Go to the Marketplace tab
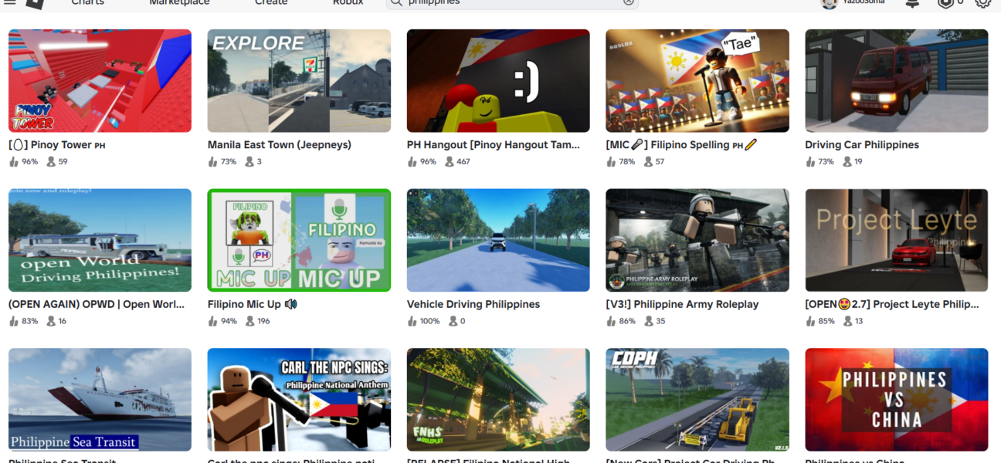The height and width of the screenshot is (463, 1001). (x=179, y=3)
